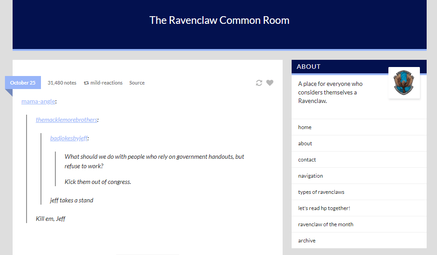The height and width of the screenshot is (255, 437).
Task: Open the mama-angle user link
Action: (38, 101)
